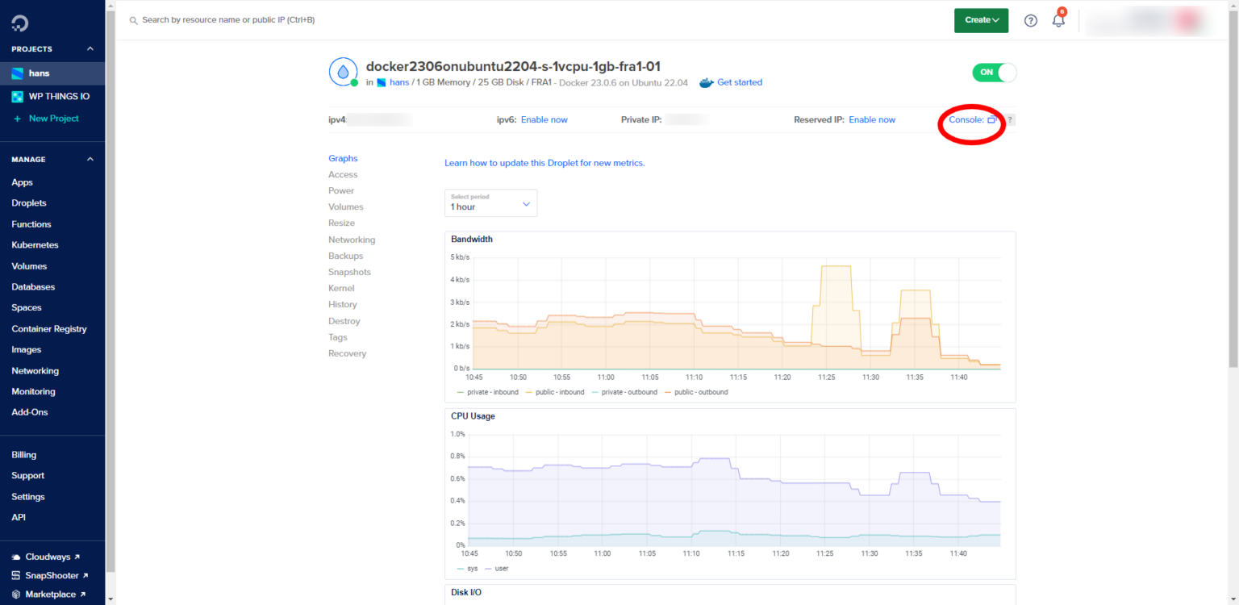Open the DigitalOcean home logo
The height and width of the screenshot is (605, 1239).
19,22
